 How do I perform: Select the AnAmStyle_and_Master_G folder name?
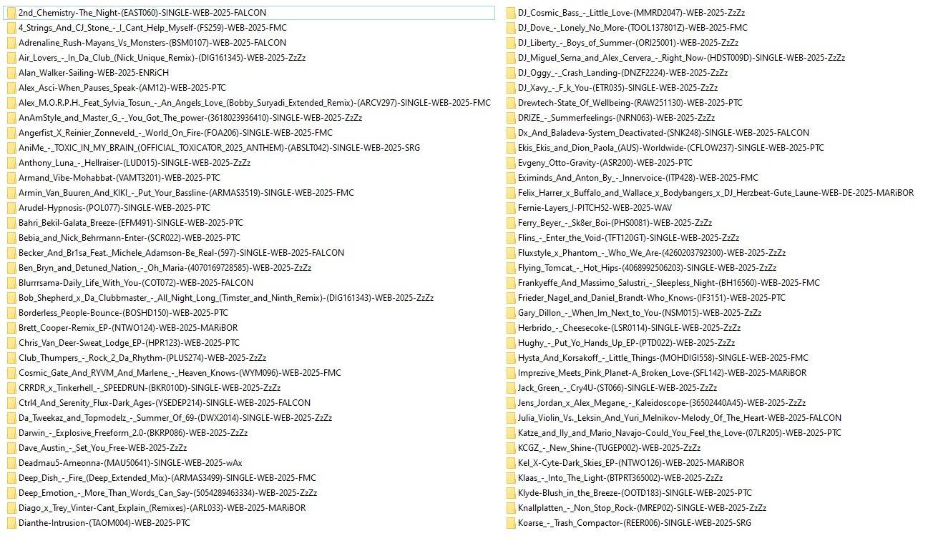[190, 118]
